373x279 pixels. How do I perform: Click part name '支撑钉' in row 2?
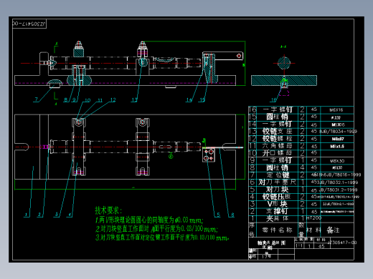pyautogui.click(x=277, y=211)
